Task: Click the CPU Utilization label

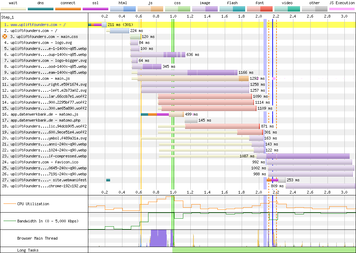Action: coord(33,204)
